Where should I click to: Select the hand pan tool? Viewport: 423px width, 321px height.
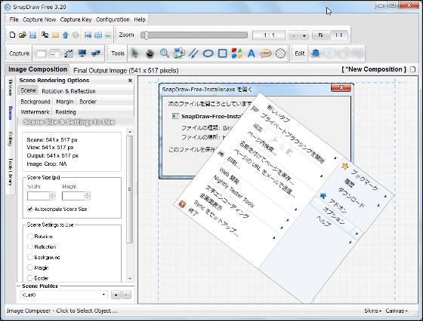150,53
